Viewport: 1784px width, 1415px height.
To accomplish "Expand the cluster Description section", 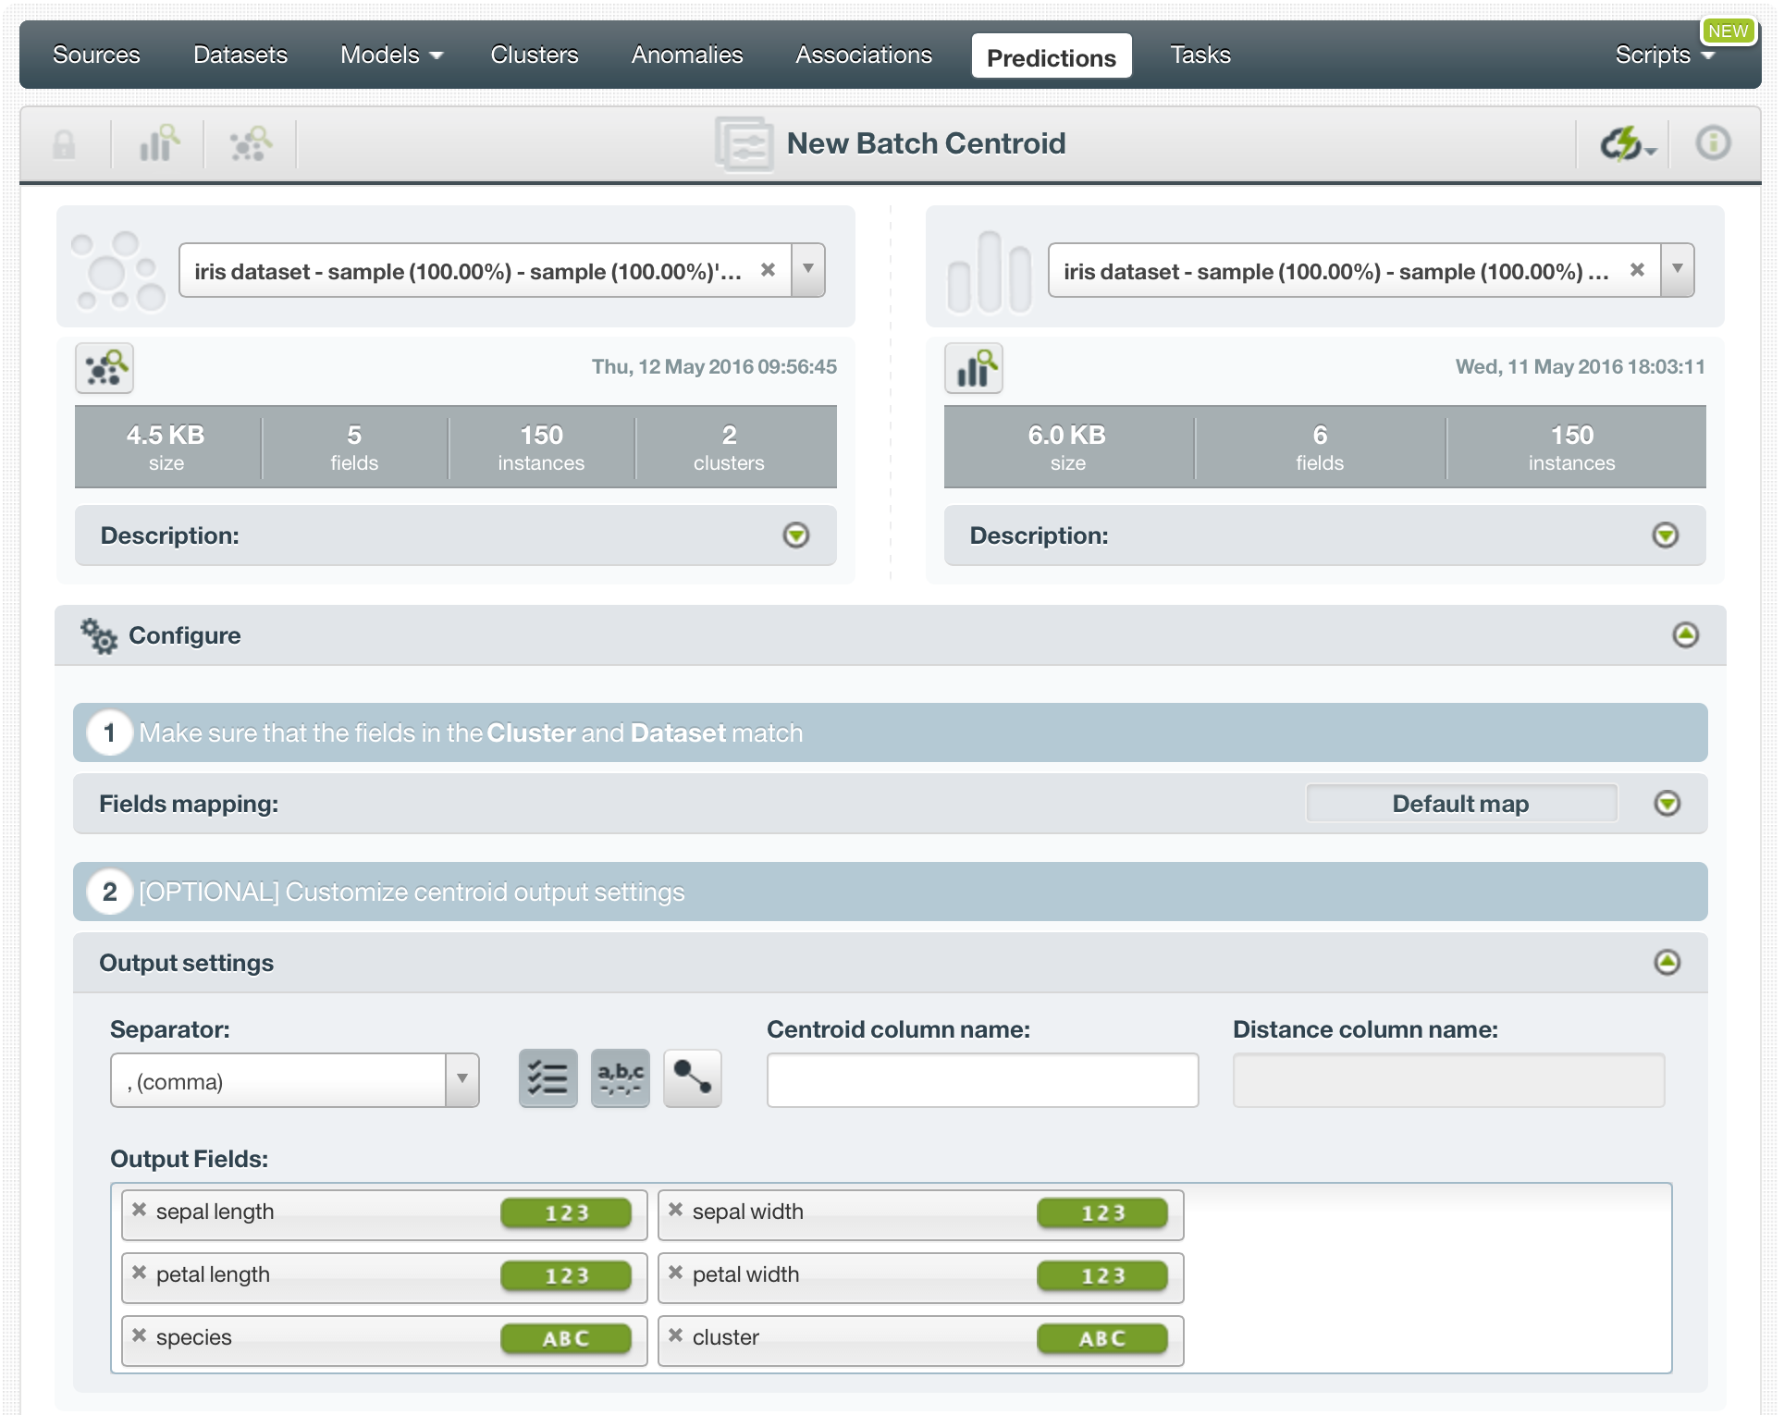I will coord(796,535).
